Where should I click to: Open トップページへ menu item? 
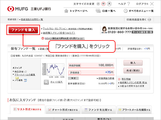tap(79, 11)
